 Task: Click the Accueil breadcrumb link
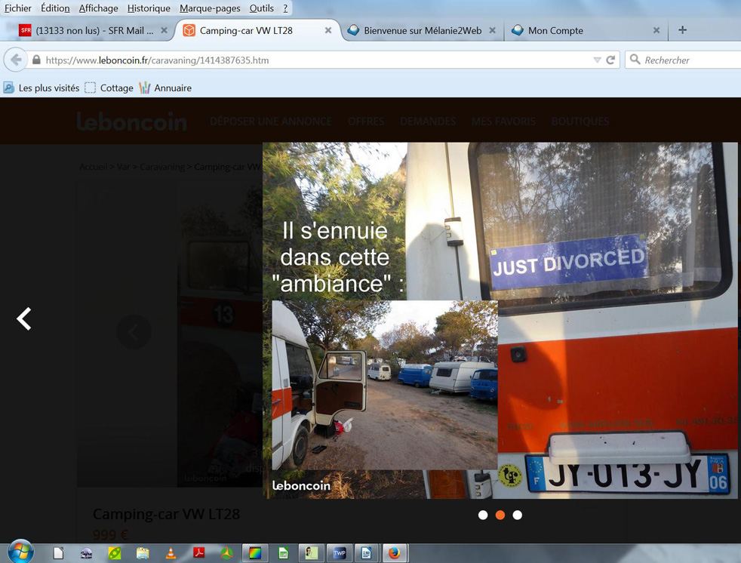pyautogui.click(x=93, y=167)
